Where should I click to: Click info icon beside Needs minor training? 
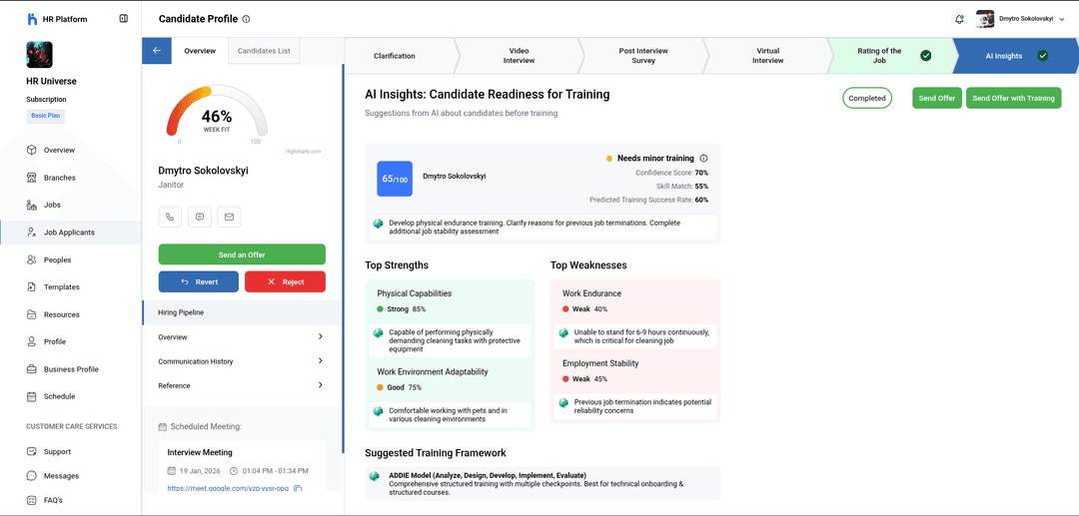[703, 158]
